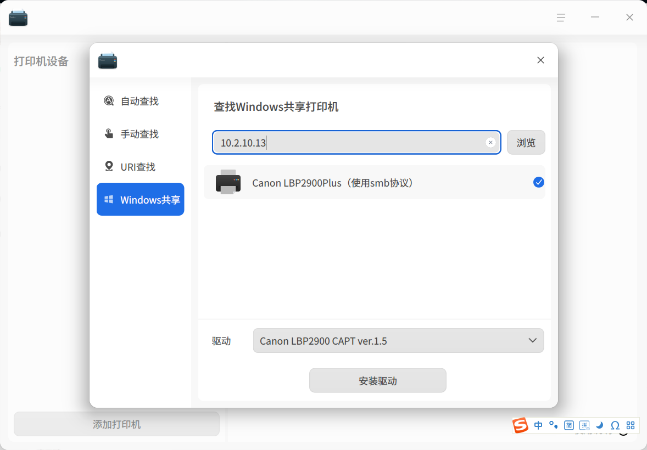Click the 安装驱动 button
This screenshot has height=450, width=647.
click(377, 381)
